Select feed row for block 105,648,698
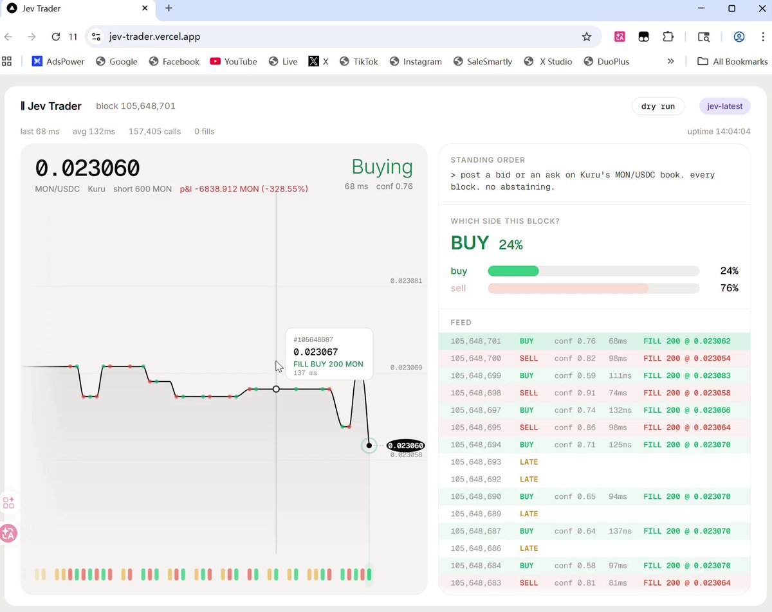The height and width of the screenshot is (612, 772). [x=594, y=393]
